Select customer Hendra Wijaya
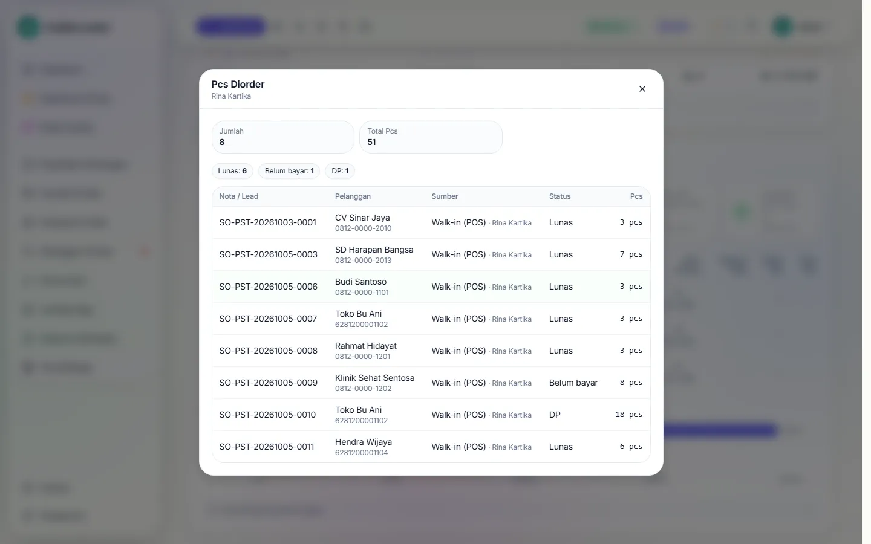The image size is (871, 544). (364, 442)
